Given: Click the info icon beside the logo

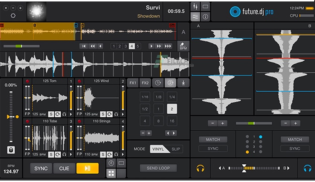Looking at the screenshot, I should pos(205,17).
